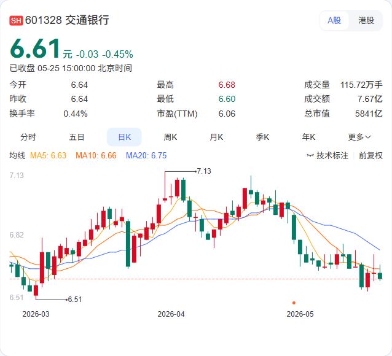Select the 月K chart tab
The height and width of the screenshot is (356, 392).
click(216, 137)
